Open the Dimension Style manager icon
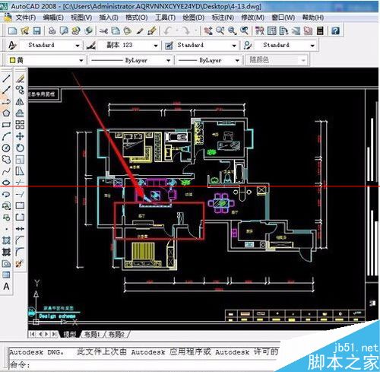Viewport: 380px width, 372px height. point(91,46)
